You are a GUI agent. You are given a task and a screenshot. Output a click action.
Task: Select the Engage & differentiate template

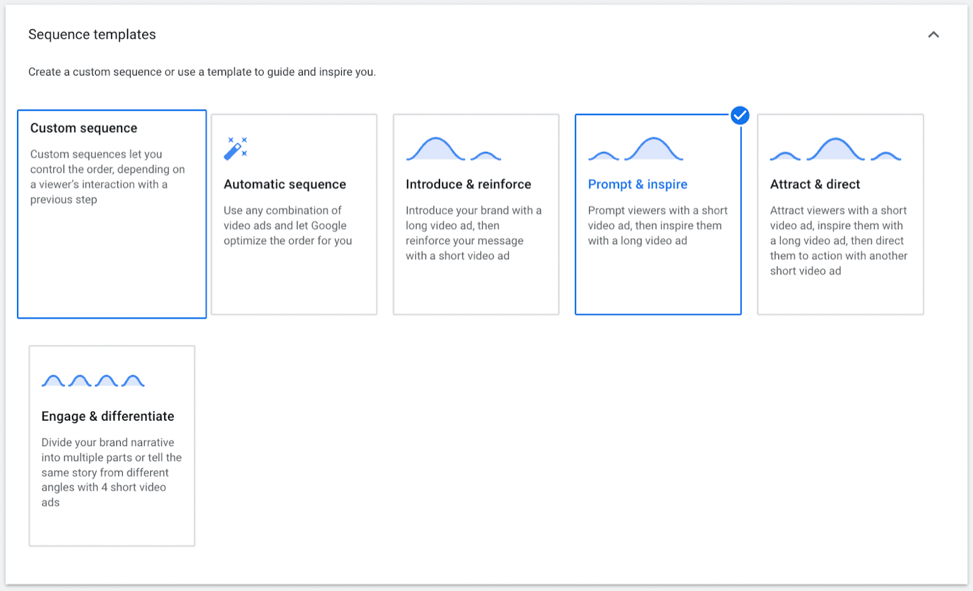click(111, 445)
